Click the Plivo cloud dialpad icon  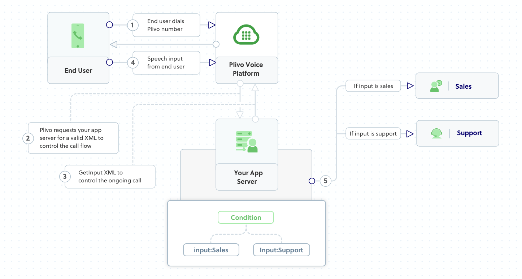coord(247,35)
